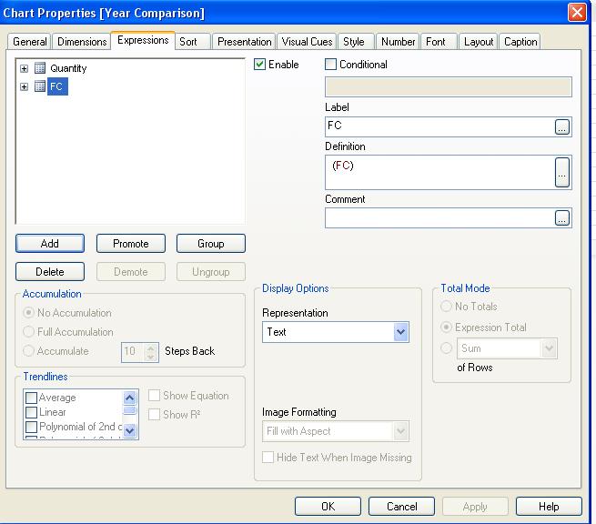The image size is (596, 524).
Task: Uncheck the Enable checkbox
Action: [x=260, y=65]
